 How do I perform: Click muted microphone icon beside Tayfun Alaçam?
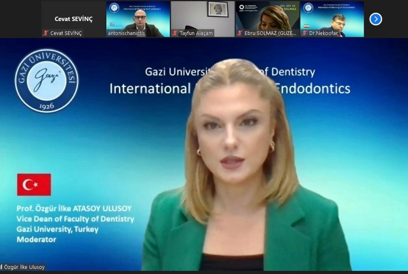(175, 33)
